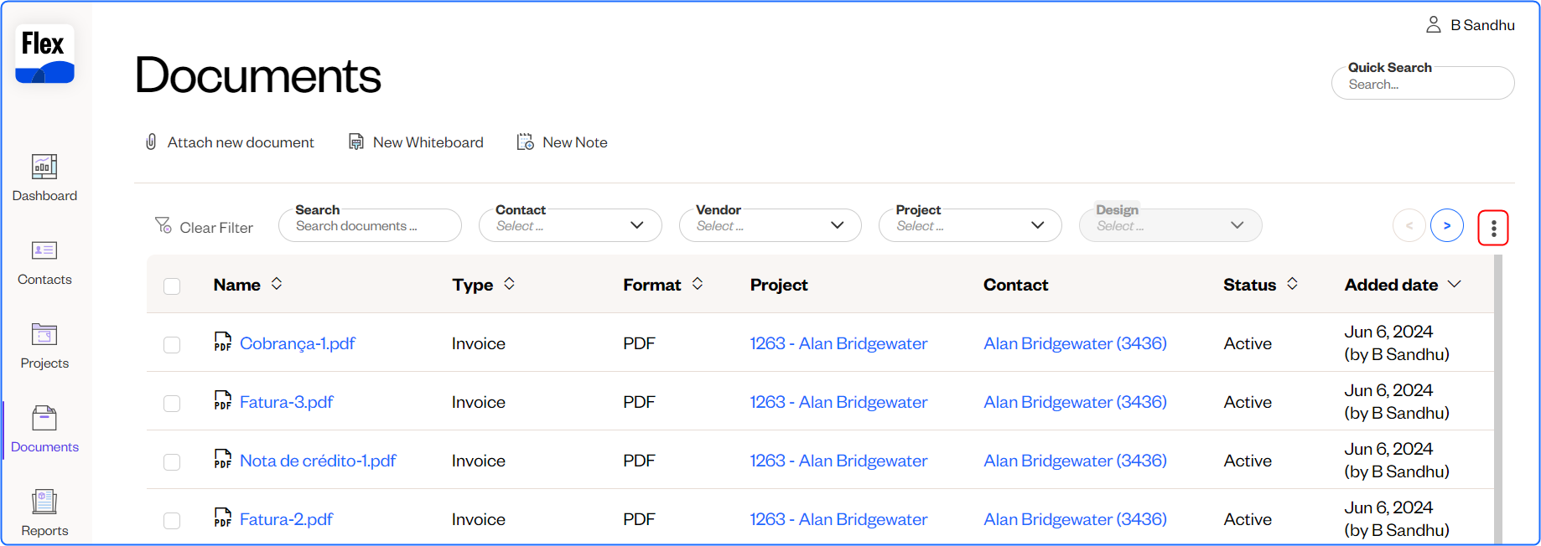
Task: Check the box for Fatura-3.pdf row
Action: click(x=172, y=404)
